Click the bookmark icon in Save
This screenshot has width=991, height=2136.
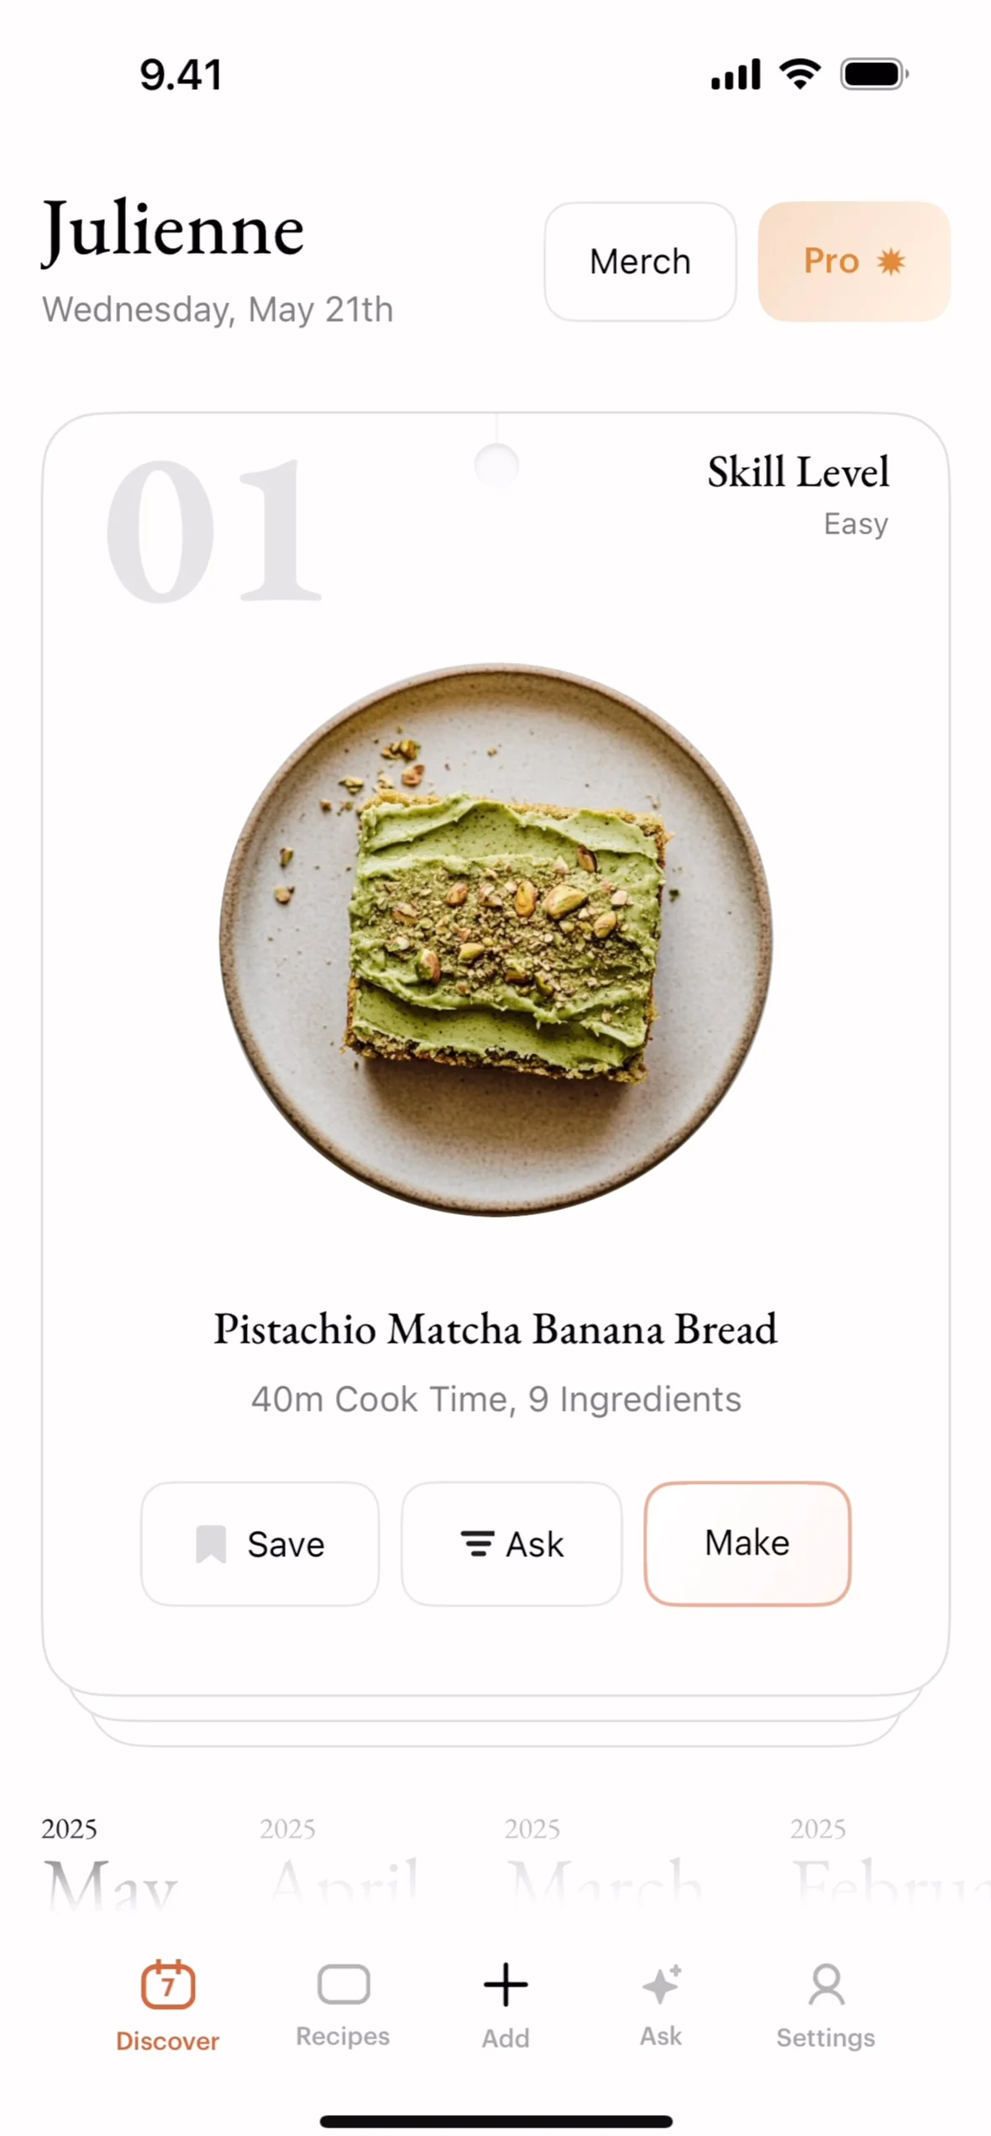click(x=211, y=1544)
